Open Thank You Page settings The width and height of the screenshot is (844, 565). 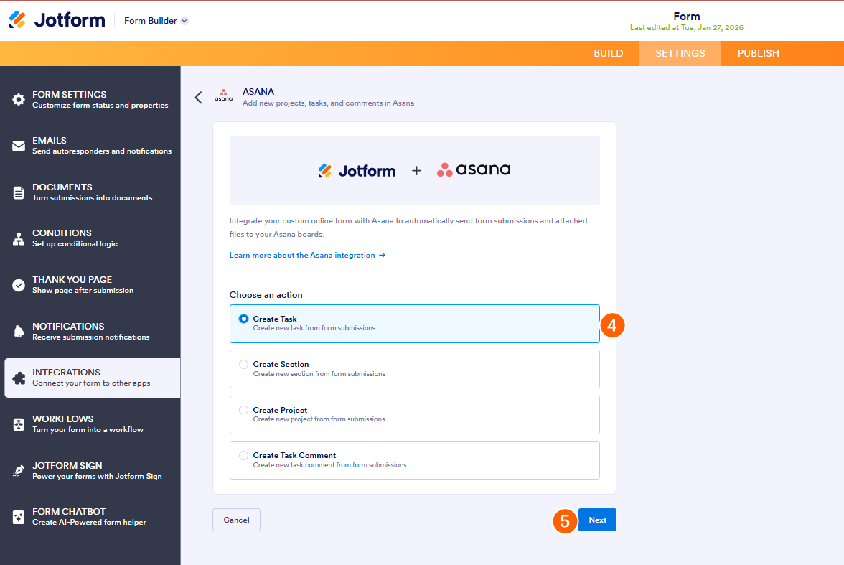(17, 285)
